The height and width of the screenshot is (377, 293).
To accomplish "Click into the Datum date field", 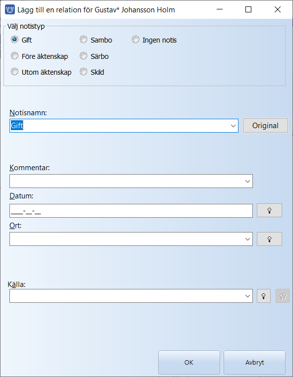I will [131, 211].
